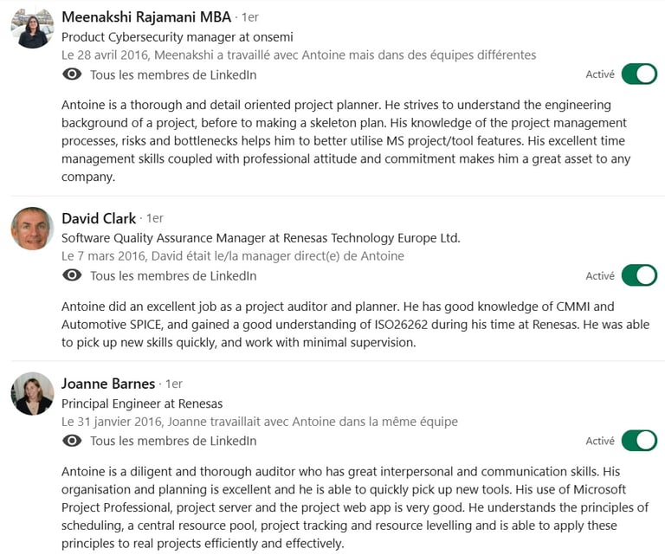The height and width of the screenshot is (555, 665).
Task: Disable the Activé toggle for Meenakshi Rajamani
Action: pos(639,74)
